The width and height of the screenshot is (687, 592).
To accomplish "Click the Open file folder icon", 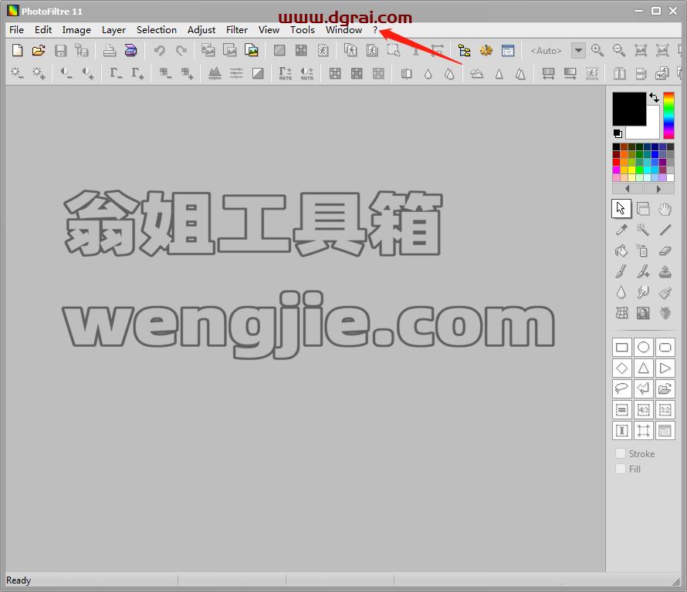I will click(x=39, y=50).
